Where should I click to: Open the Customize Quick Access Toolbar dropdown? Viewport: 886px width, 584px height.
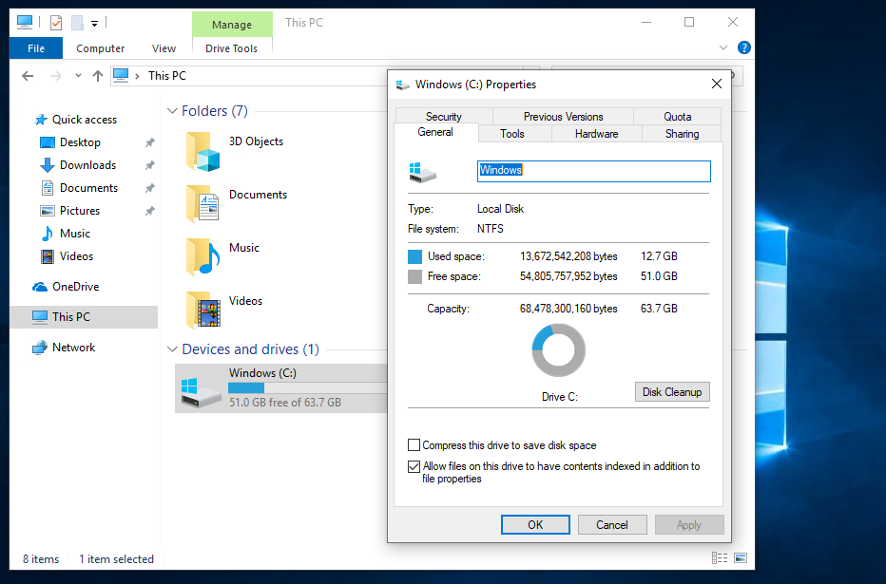[x=95, y=23]
